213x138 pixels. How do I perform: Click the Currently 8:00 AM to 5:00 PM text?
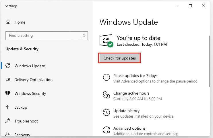click(138, 99)
